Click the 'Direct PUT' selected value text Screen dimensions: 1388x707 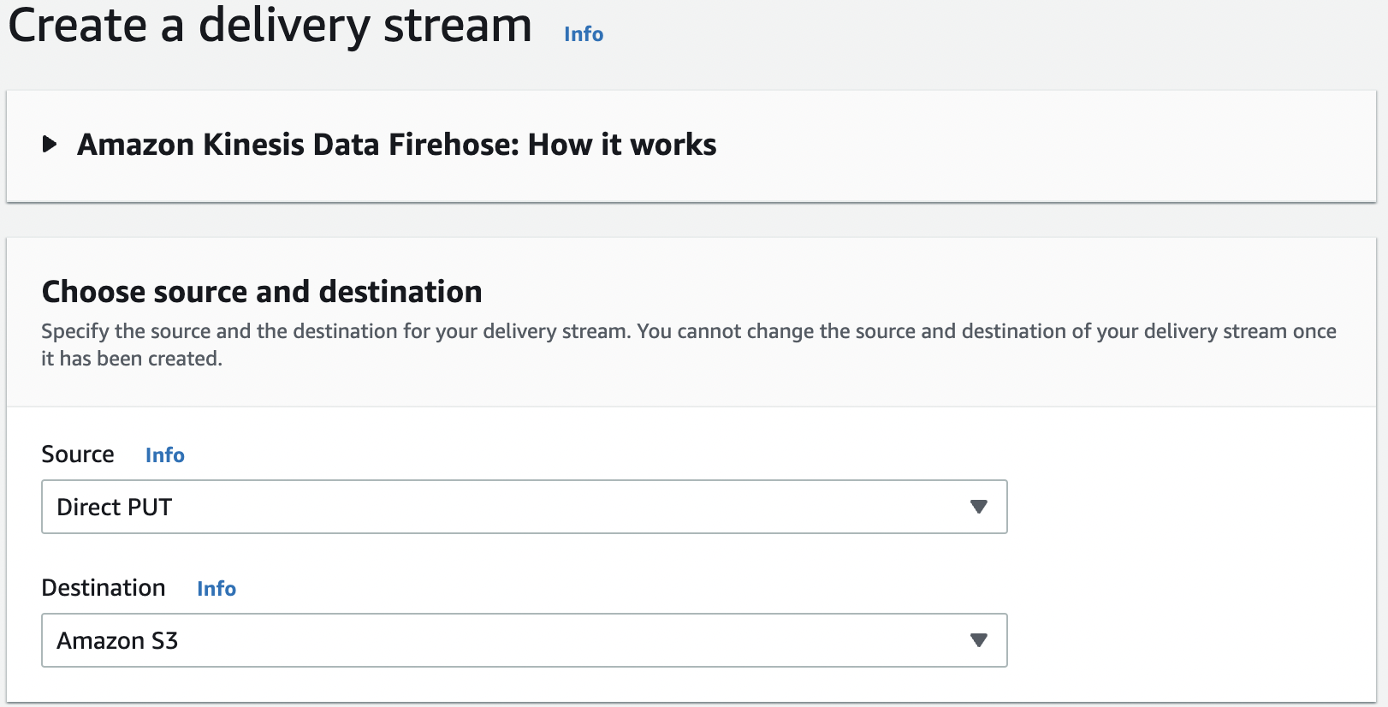click(114, 508)
